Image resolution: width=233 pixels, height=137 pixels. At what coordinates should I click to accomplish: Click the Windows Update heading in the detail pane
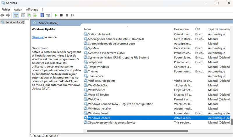(43, 29)
